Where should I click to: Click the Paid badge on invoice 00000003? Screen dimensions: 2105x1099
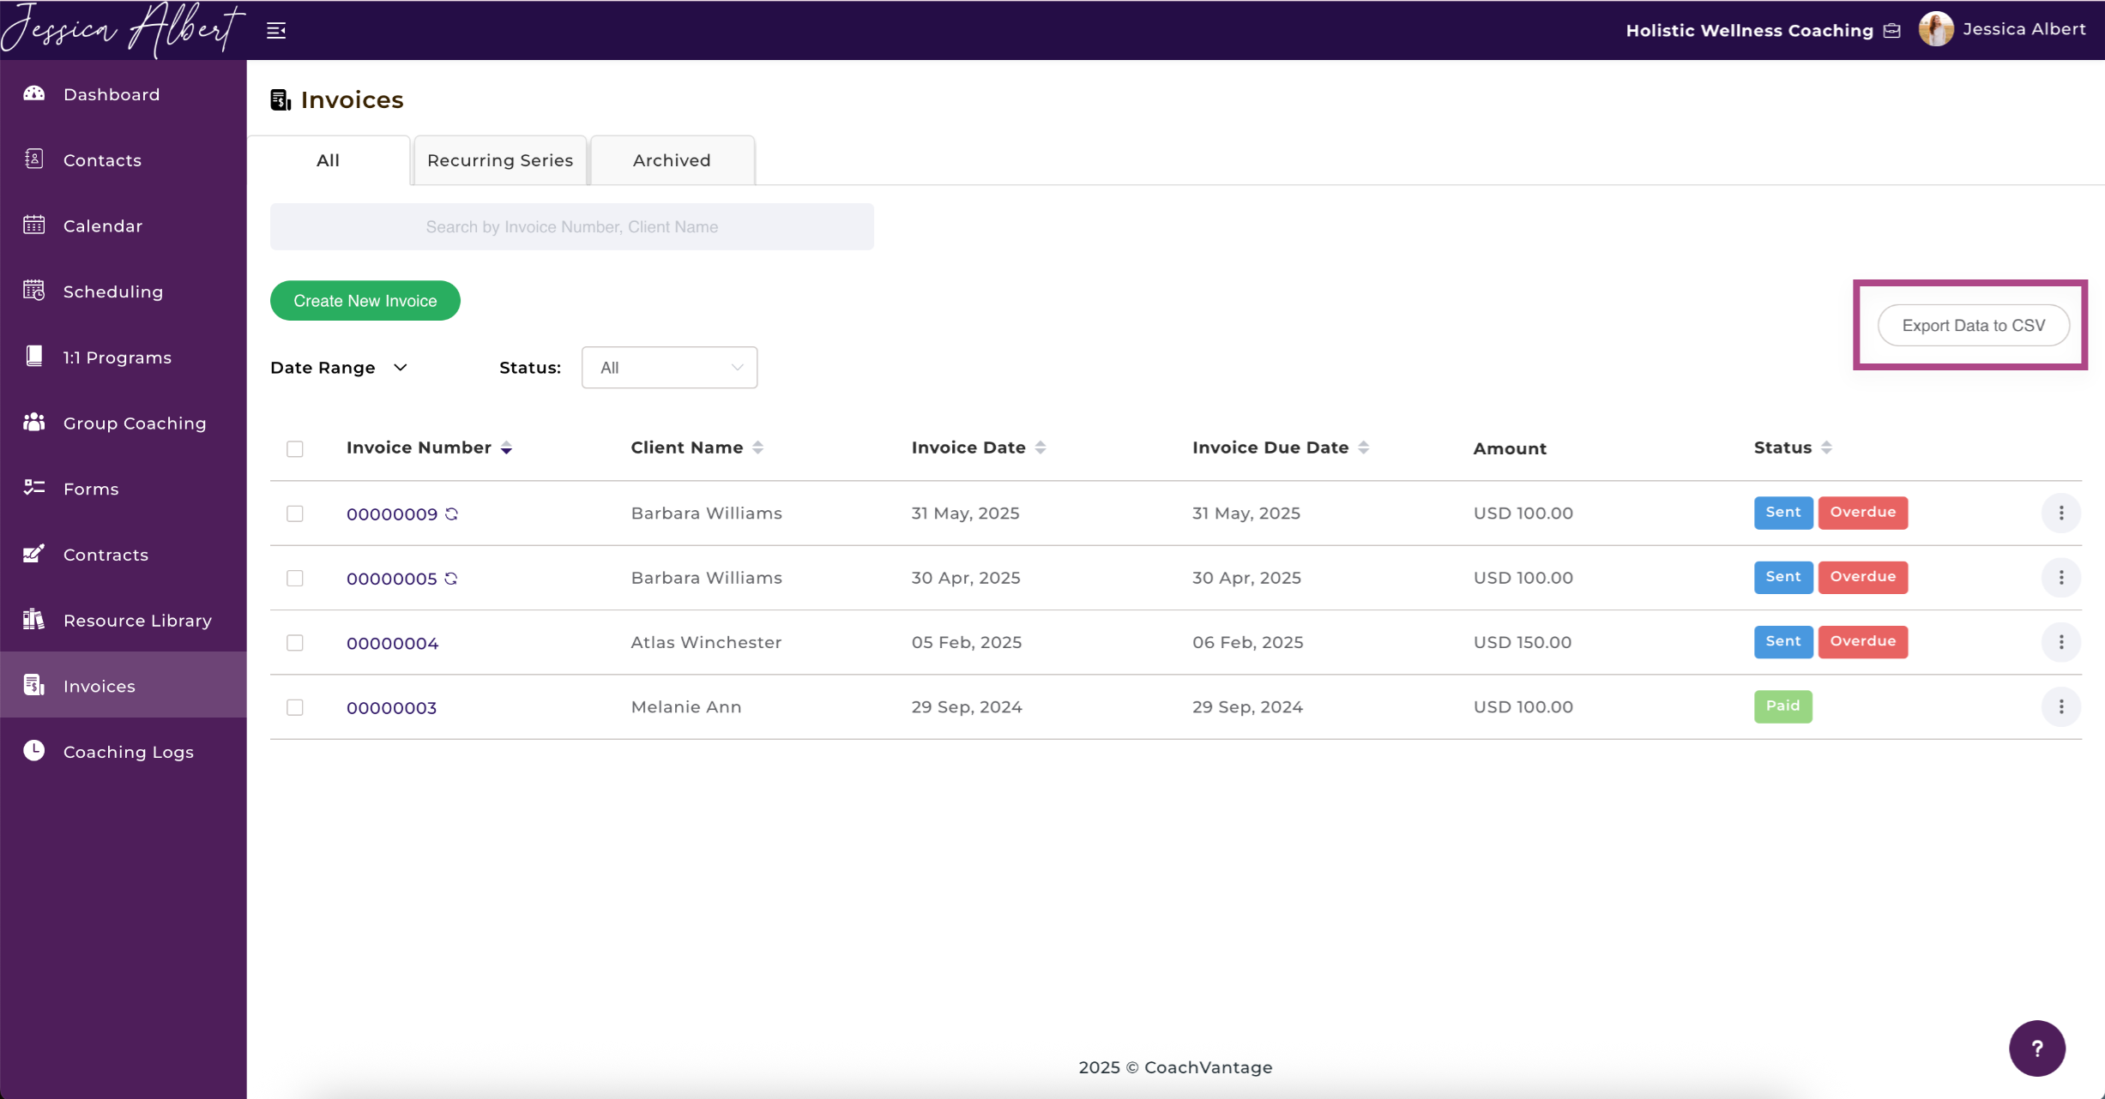point(1782,706)
